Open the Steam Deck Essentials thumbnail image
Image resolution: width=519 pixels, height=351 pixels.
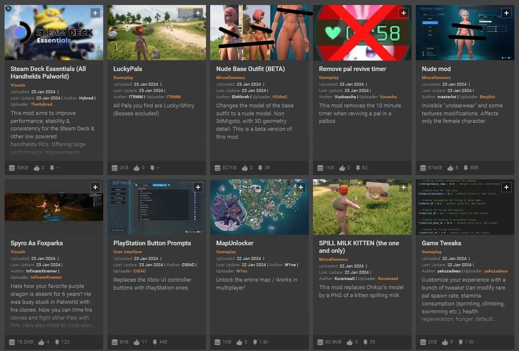[54, 33]
